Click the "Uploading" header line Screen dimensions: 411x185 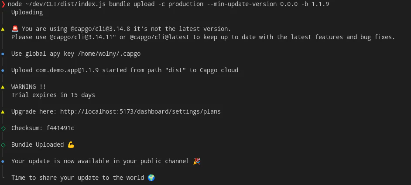point(27,12)
